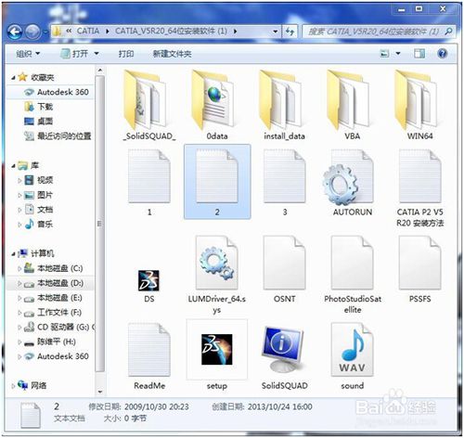Open 下载 in favorites

pyautogui.click(x=38, y=107)
